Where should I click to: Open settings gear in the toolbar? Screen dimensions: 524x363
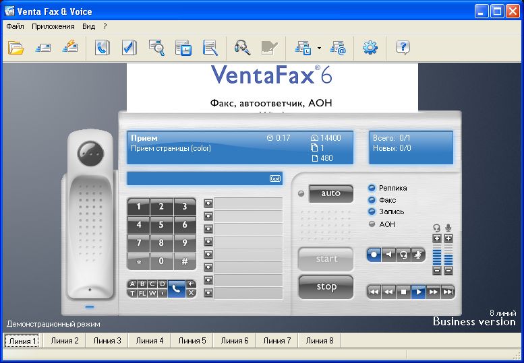pyautogui.click(x=370, y=48)
